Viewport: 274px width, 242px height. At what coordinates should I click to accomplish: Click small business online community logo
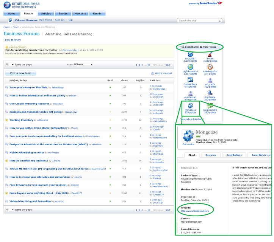tap(22, 5)
